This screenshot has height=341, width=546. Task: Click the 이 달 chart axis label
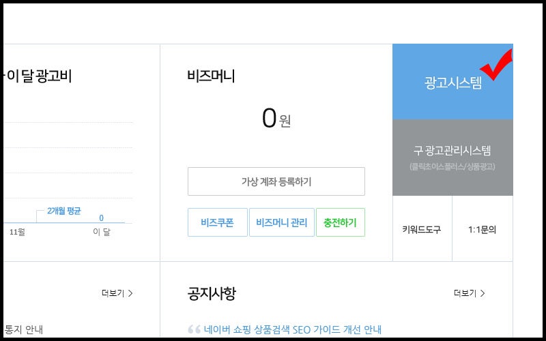coord(102,232)
